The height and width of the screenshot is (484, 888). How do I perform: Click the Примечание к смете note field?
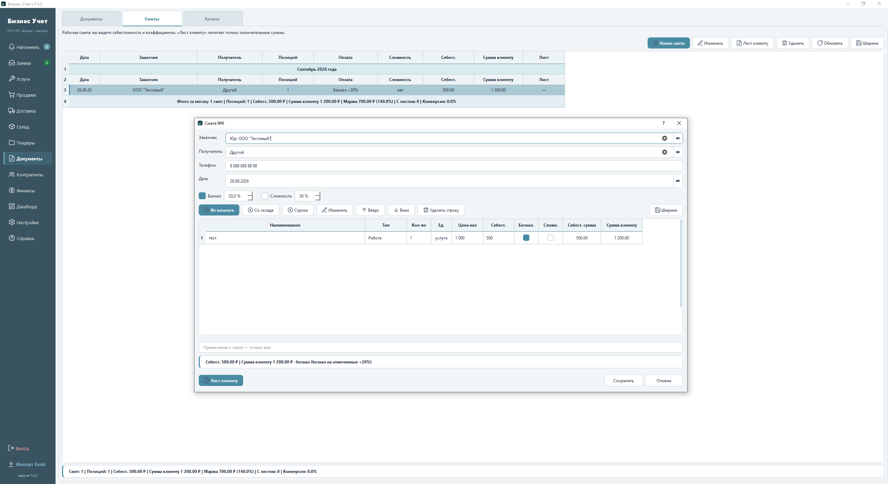441,347
